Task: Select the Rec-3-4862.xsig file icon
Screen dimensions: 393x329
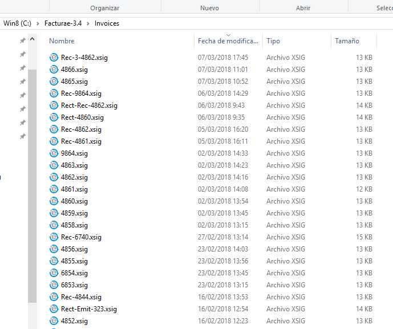Action: tap(54, 58)
